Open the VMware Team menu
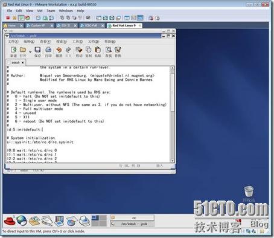The width and height of the screenshot is (274, 238). tap(51, 11)
